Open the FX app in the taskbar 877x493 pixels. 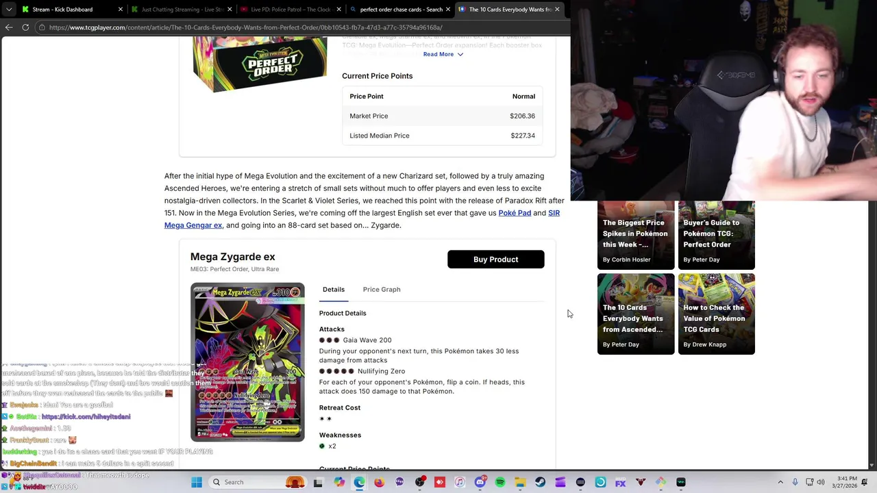pyautogui.click(x=620, y=482)
